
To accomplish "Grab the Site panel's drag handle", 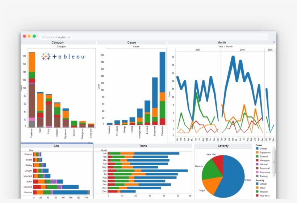I will [56, 143].
